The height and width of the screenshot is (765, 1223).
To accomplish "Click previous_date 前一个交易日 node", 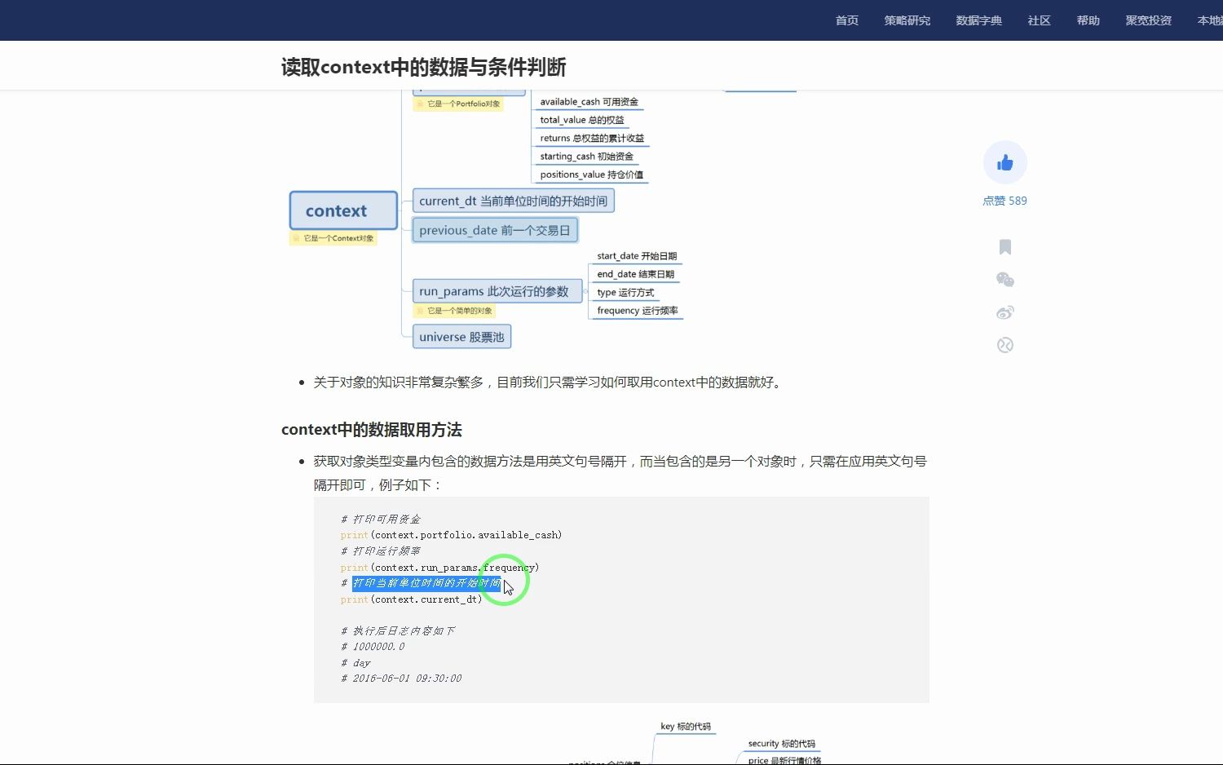I will click(x=495, y=230).
